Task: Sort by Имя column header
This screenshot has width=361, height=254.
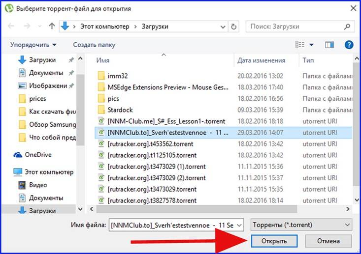Action: pyautogui.click(x=102, y=60)
